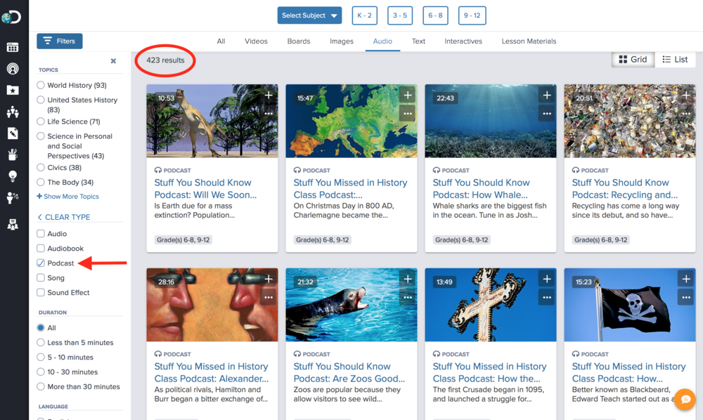The width and height of the screenshot is (703, 420).
Task: Switch to List view
Action: coord(675,60)
